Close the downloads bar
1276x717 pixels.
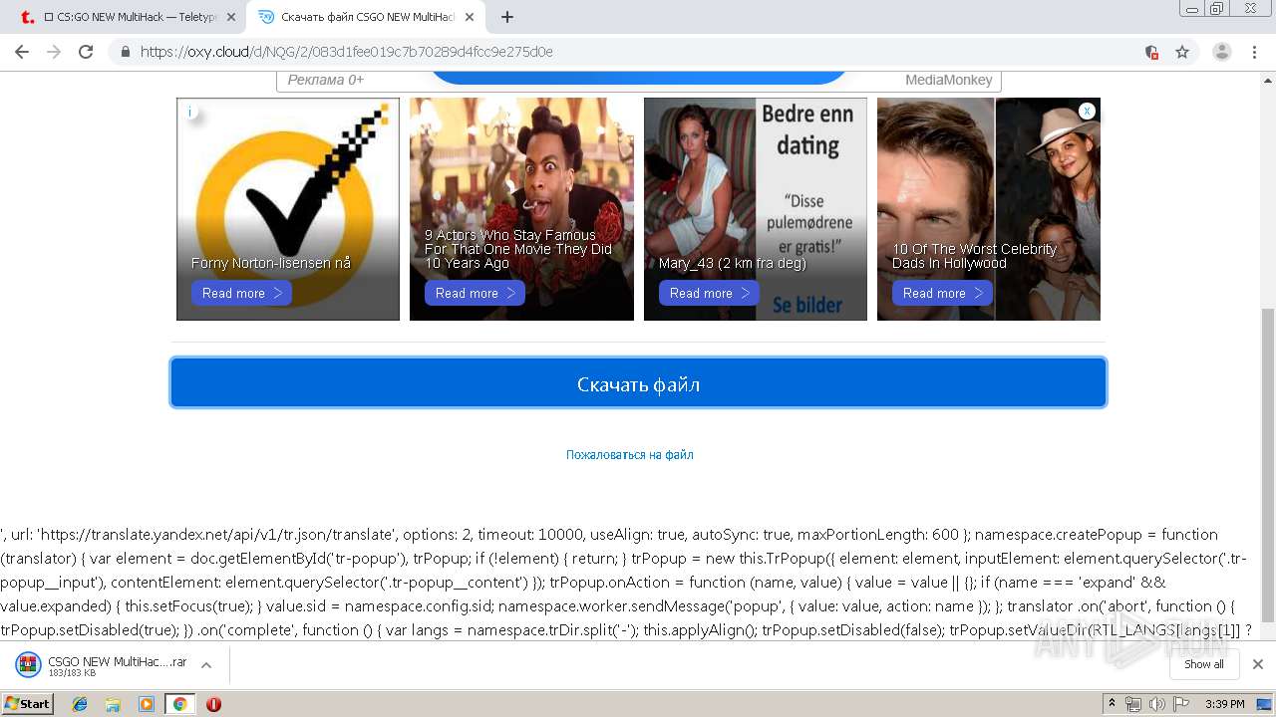point(1257,664)
